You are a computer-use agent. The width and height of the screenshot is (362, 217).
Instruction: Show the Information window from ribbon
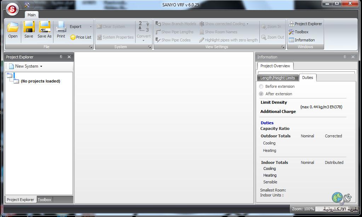pos(302,40)
